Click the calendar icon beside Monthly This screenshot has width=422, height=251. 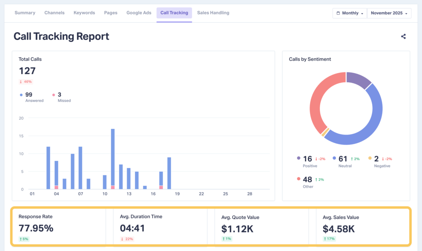coord(339,13)
